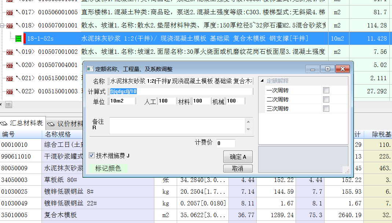Click the 议价材料 tab icon
Screen dimensions: 392x223
coord(51,124)
